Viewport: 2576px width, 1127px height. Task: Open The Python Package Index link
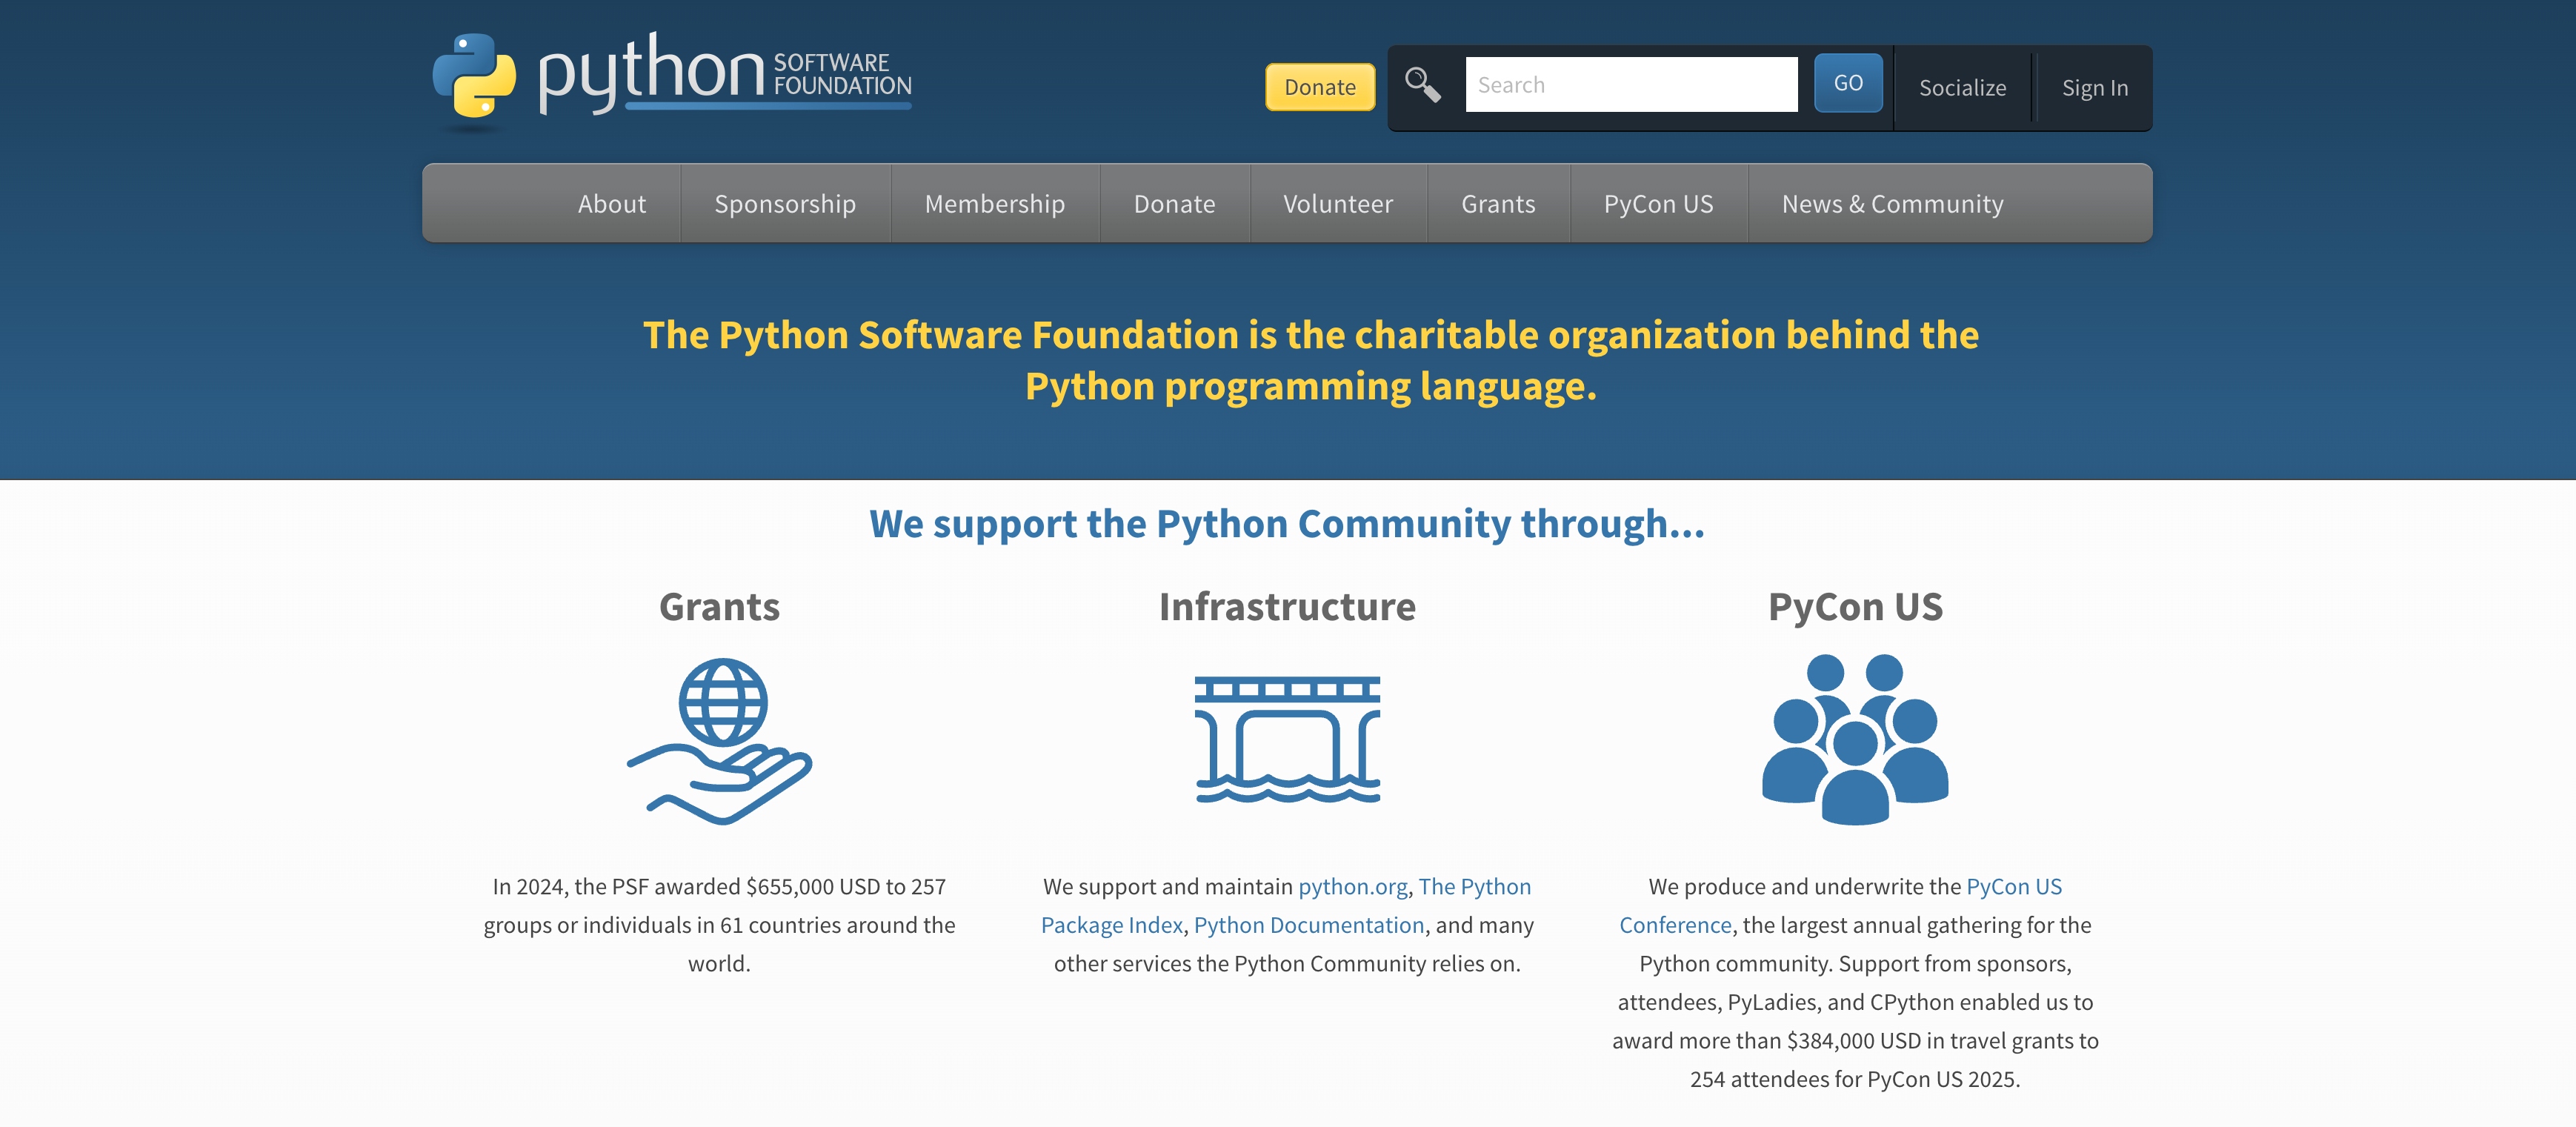(1474, 886)
